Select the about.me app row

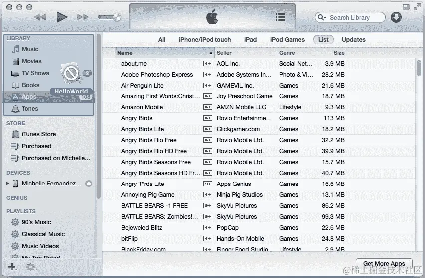pos(258,64)
